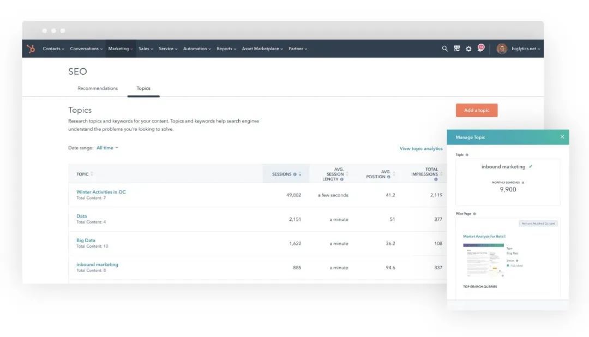
Task: Open the search magnifier icon
Action: pos(444,49)
